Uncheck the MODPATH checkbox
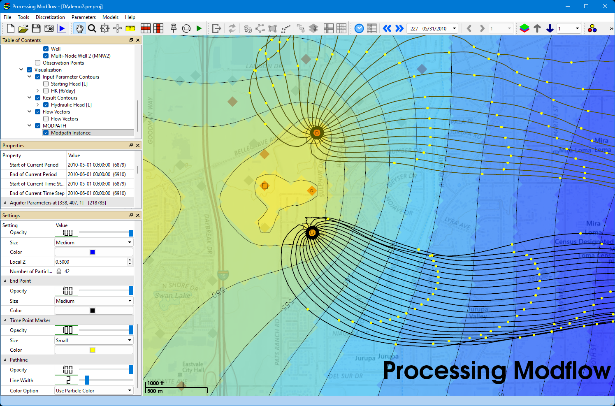This screenshot has width=615, height=406. [x=38, y=126]
